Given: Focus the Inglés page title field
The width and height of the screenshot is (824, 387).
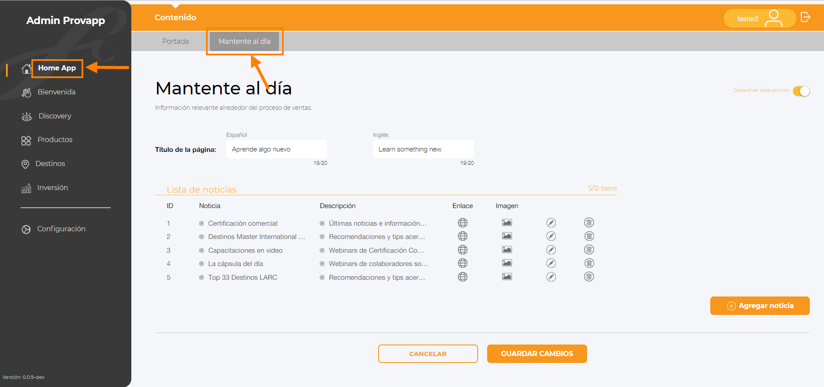Looking at the screenshot, I should click(423, 149).
